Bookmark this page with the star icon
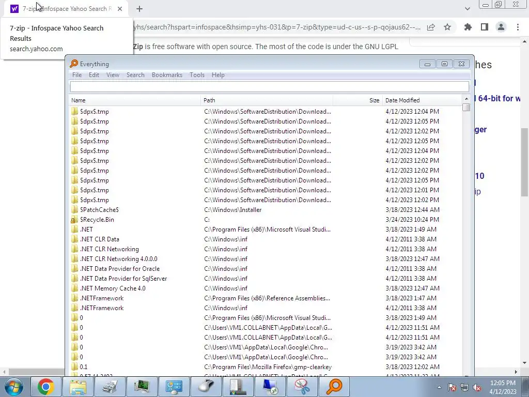The width and height of the screenshot is (529, 397). click(x=447, y=27)
